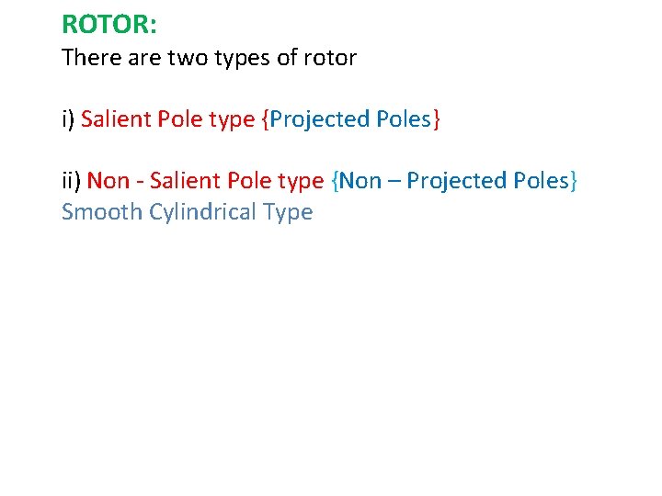The width and height of the screenshot is (662, 496).
Task: Click the opening red brace before "Projected Poles"
Action: (266, 119)
